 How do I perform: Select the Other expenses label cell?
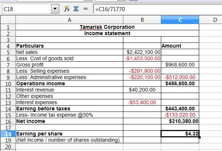click(69, 96)
